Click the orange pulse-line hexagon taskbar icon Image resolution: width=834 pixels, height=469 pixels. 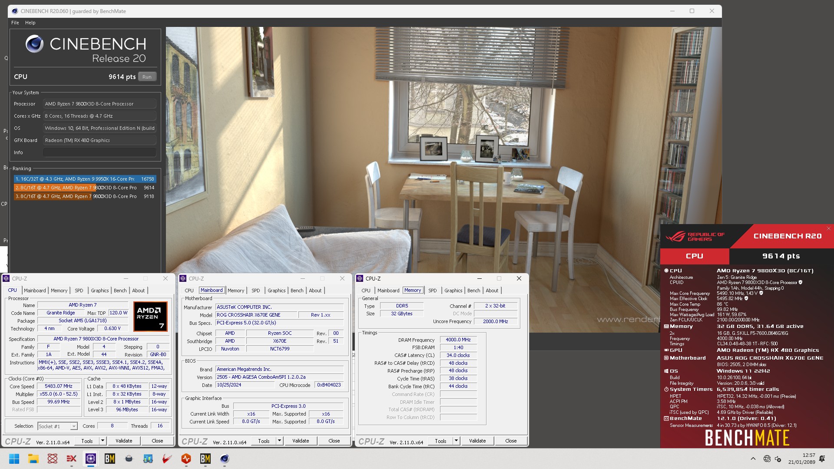186,459
